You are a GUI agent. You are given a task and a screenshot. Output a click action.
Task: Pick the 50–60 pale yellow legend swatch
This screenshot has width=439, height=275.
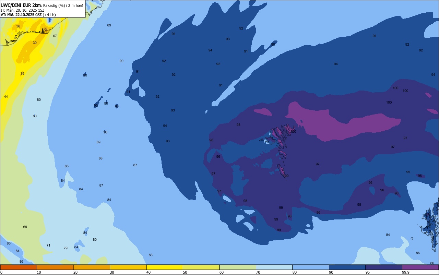pyautogui.click(x=201, y=267)
